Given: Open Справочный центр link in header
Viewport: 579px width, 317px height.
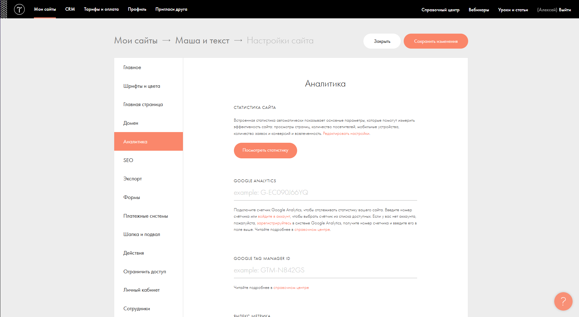Looking at the screenshot, I should coord(440,10).
